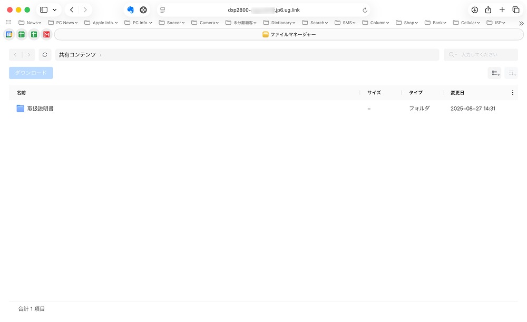The image size is (527, 322).
Task: Click the file manager refresh icon
Action: pyautogui.click(x=45, y=55)
